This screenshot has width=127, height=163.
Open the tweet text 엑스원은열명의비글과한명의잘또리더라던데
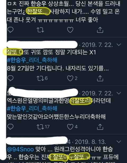click(59, 101)
